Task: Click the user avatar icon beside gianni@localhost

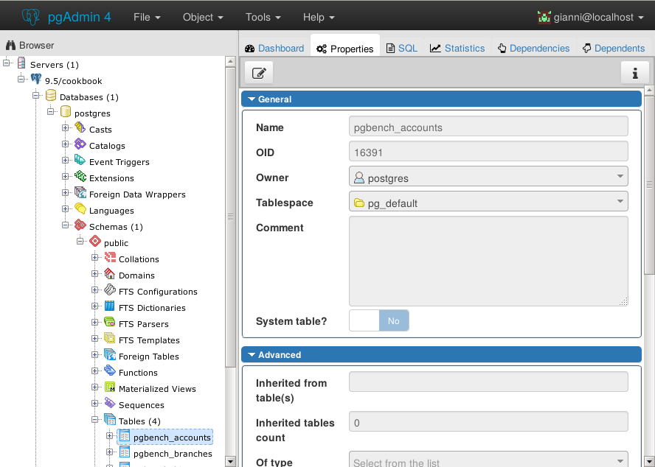Action: [544, 17]
